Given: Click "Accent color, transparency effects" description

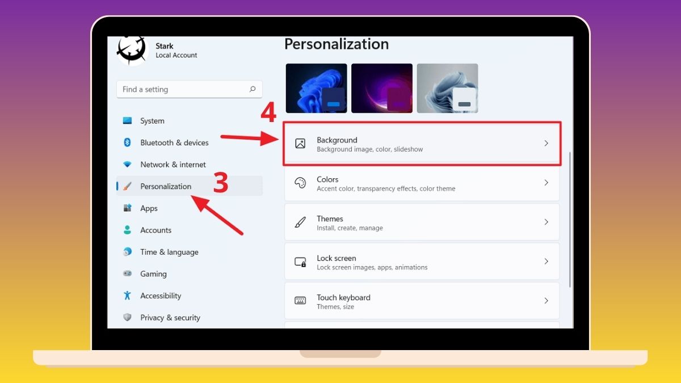Looking at the screenshot, I should (x=386, y=189).
